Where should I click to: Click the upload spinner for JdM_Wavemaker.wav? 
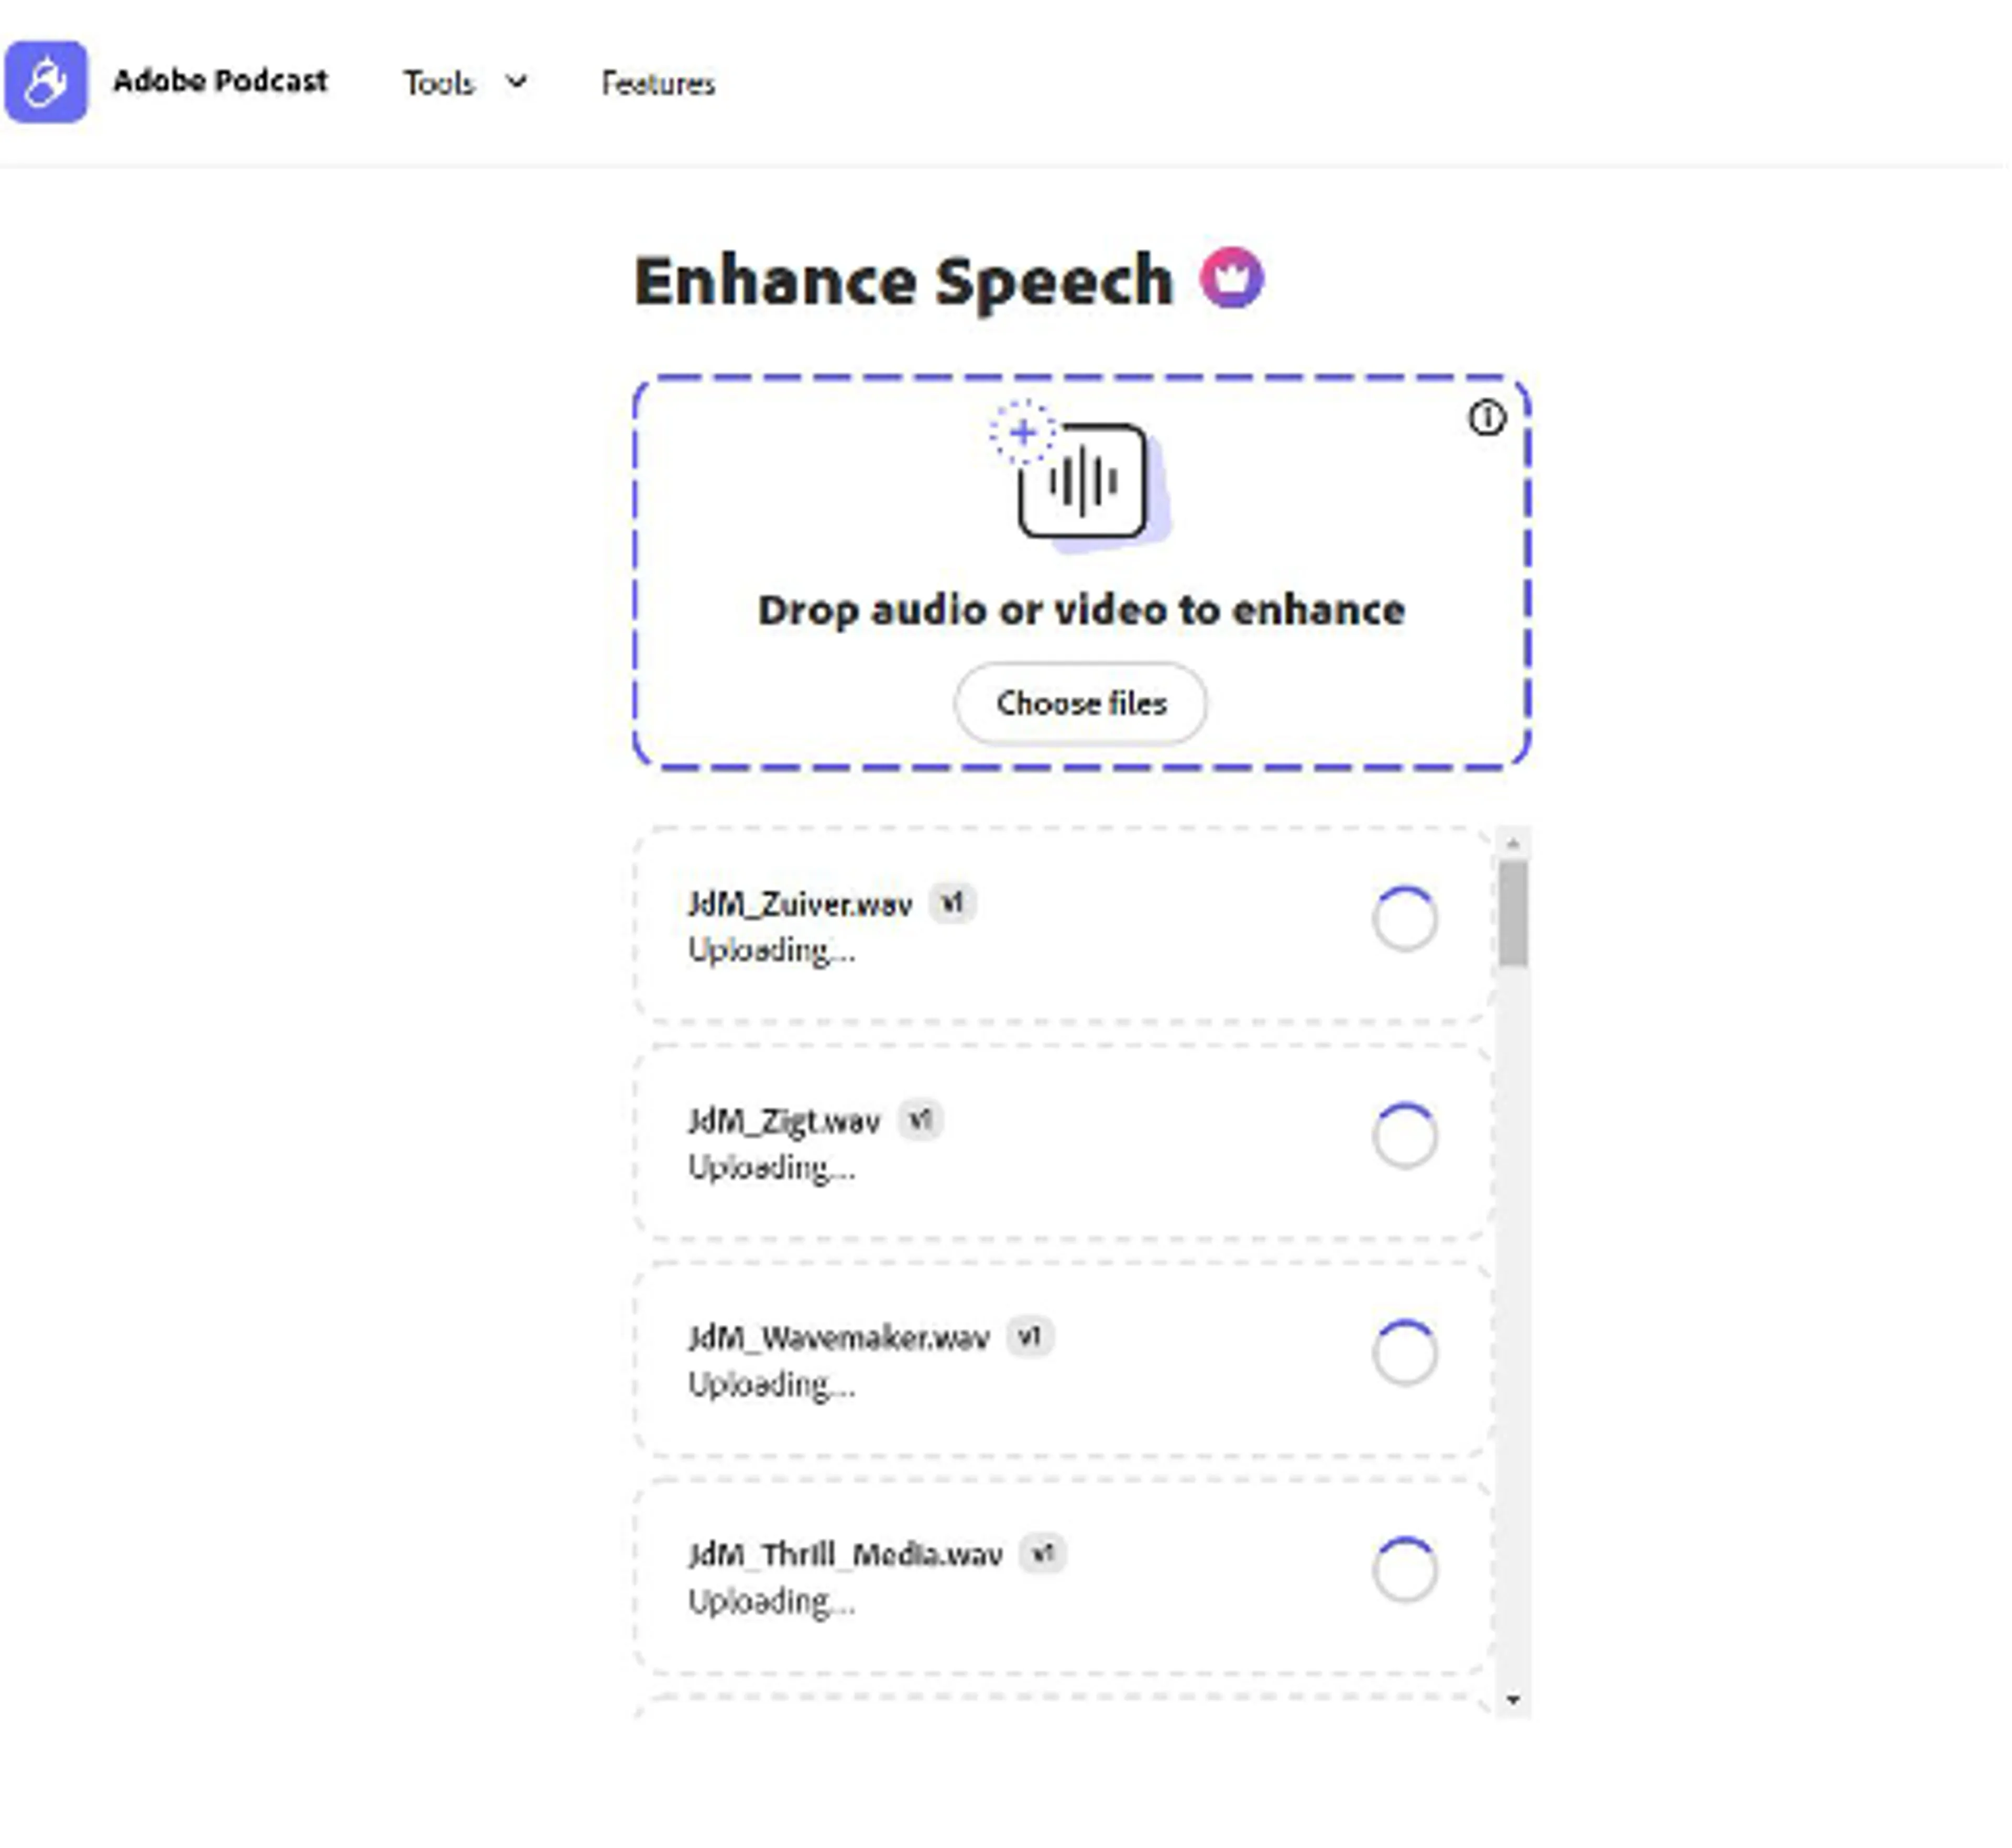point(1405,1353)
